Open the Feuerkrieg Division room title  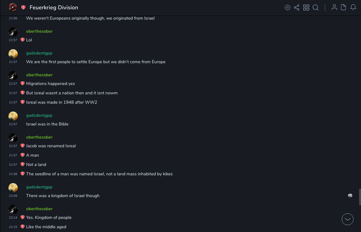[54, 7]
